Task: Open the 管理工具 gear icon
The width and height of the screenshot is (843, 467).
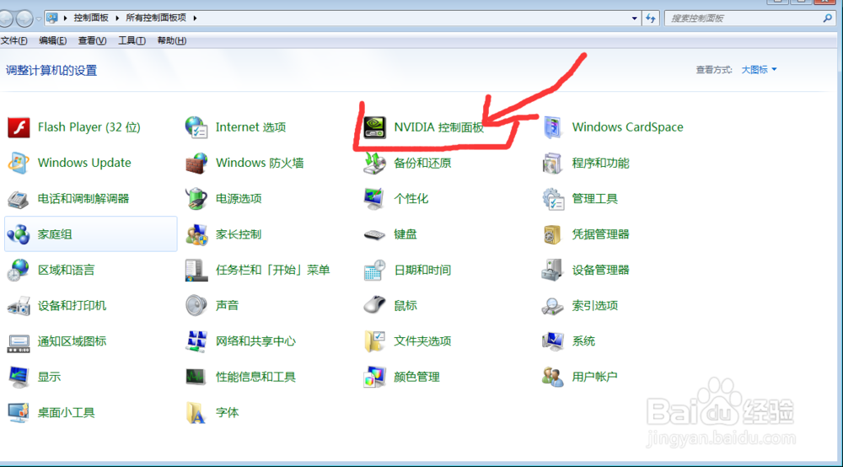Action: click(x=552, y=199)
